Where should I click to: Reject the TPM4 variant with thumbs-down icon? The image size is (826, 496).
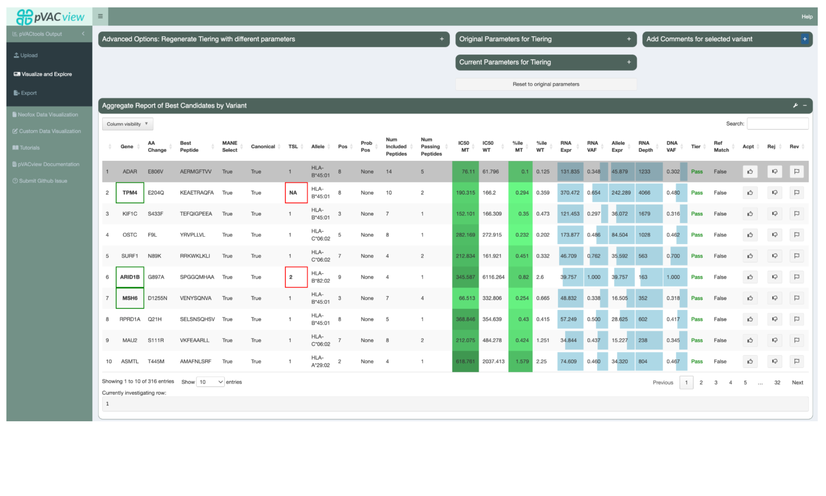774,192
